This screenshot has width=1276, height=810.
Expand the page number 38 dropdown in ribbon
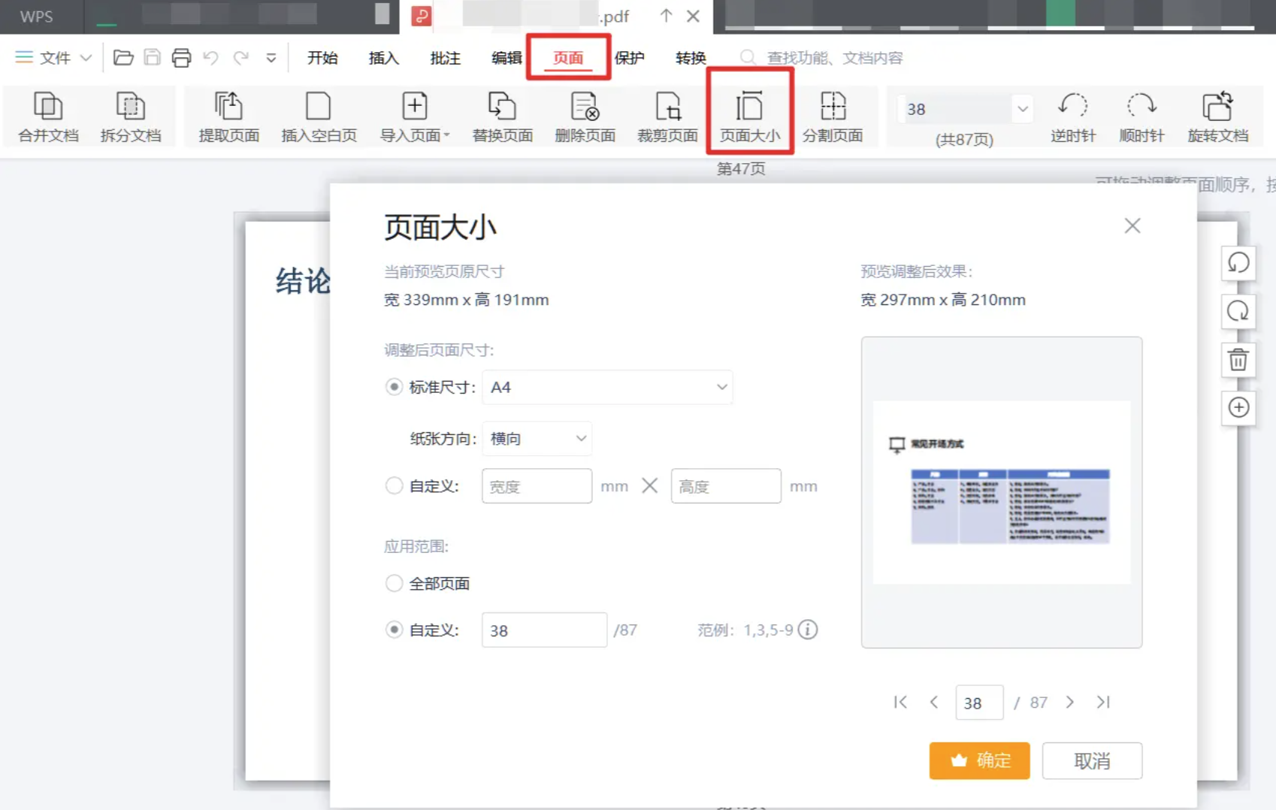click(x=1022, y=109)
